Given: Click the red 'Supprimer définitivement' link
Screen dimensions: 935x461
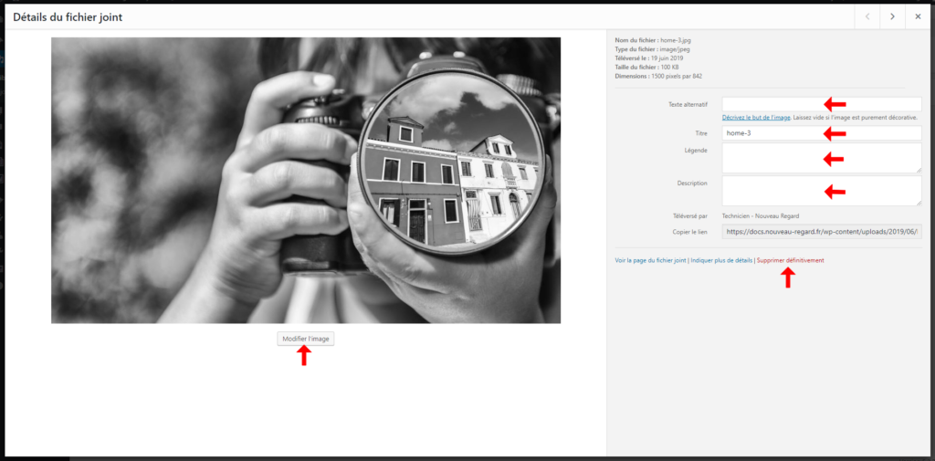Looking at the screenshot, I should (790, 260).
